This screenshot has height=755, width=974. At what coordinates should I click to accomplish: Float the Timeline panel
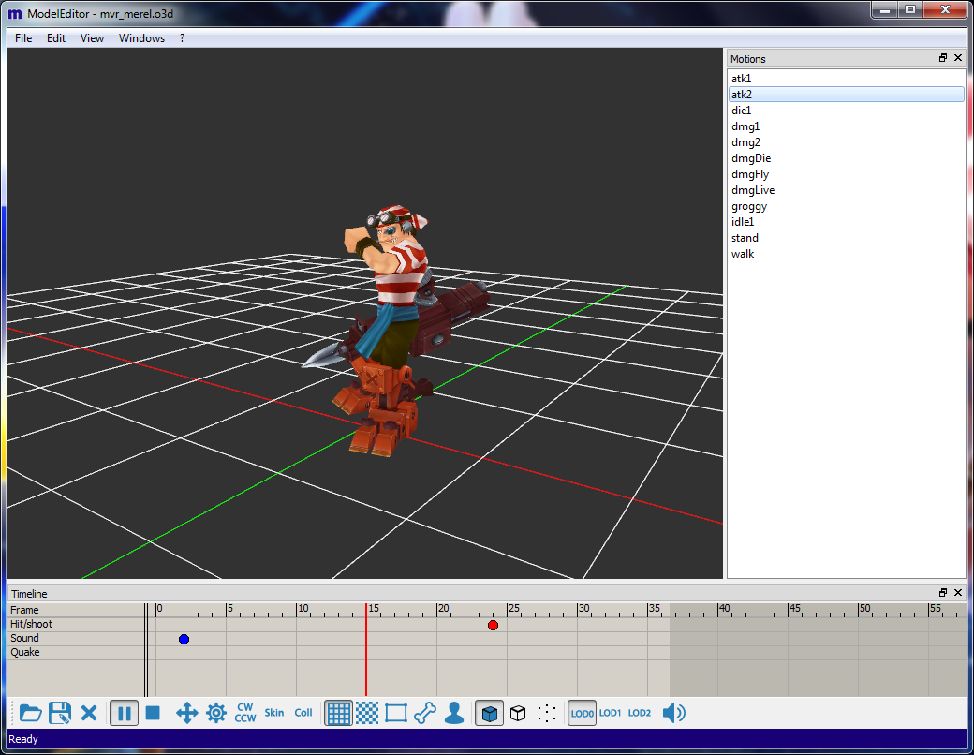943,593
